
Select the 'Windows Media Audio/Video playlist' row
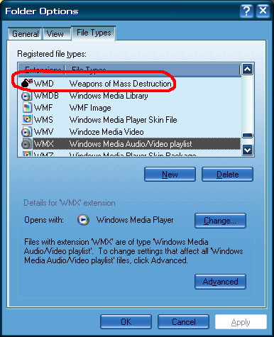pos(130,144)
